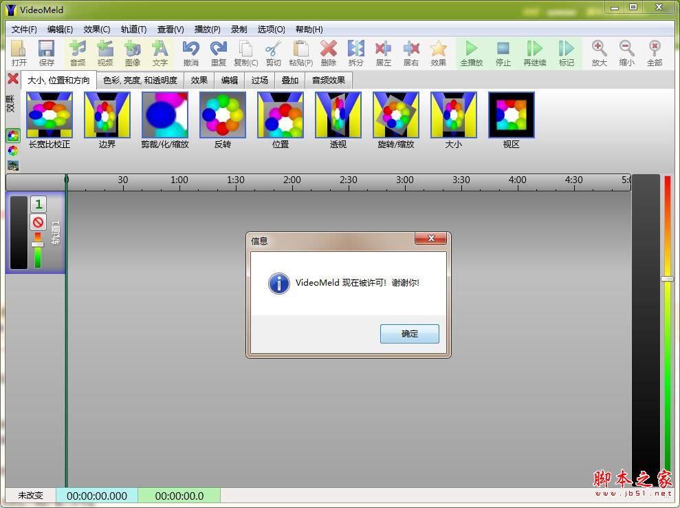Open the 帮助(H) menu

(309, 29)
